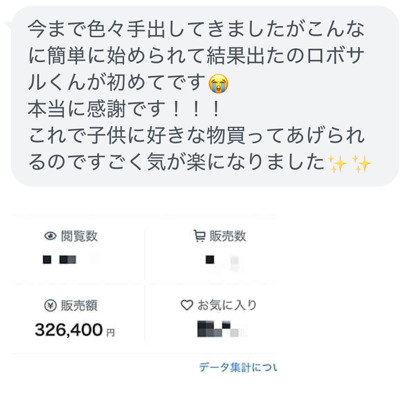Click the 販売数 label text
Screen dimensions: 406x397
[x=228, y=237]
